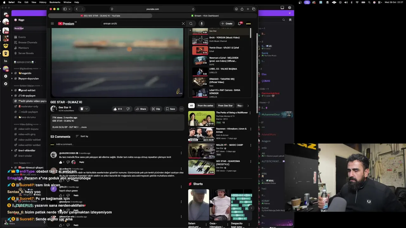
Task: Open options for Perks of Being a Wallflower
Action: point(250,113)
